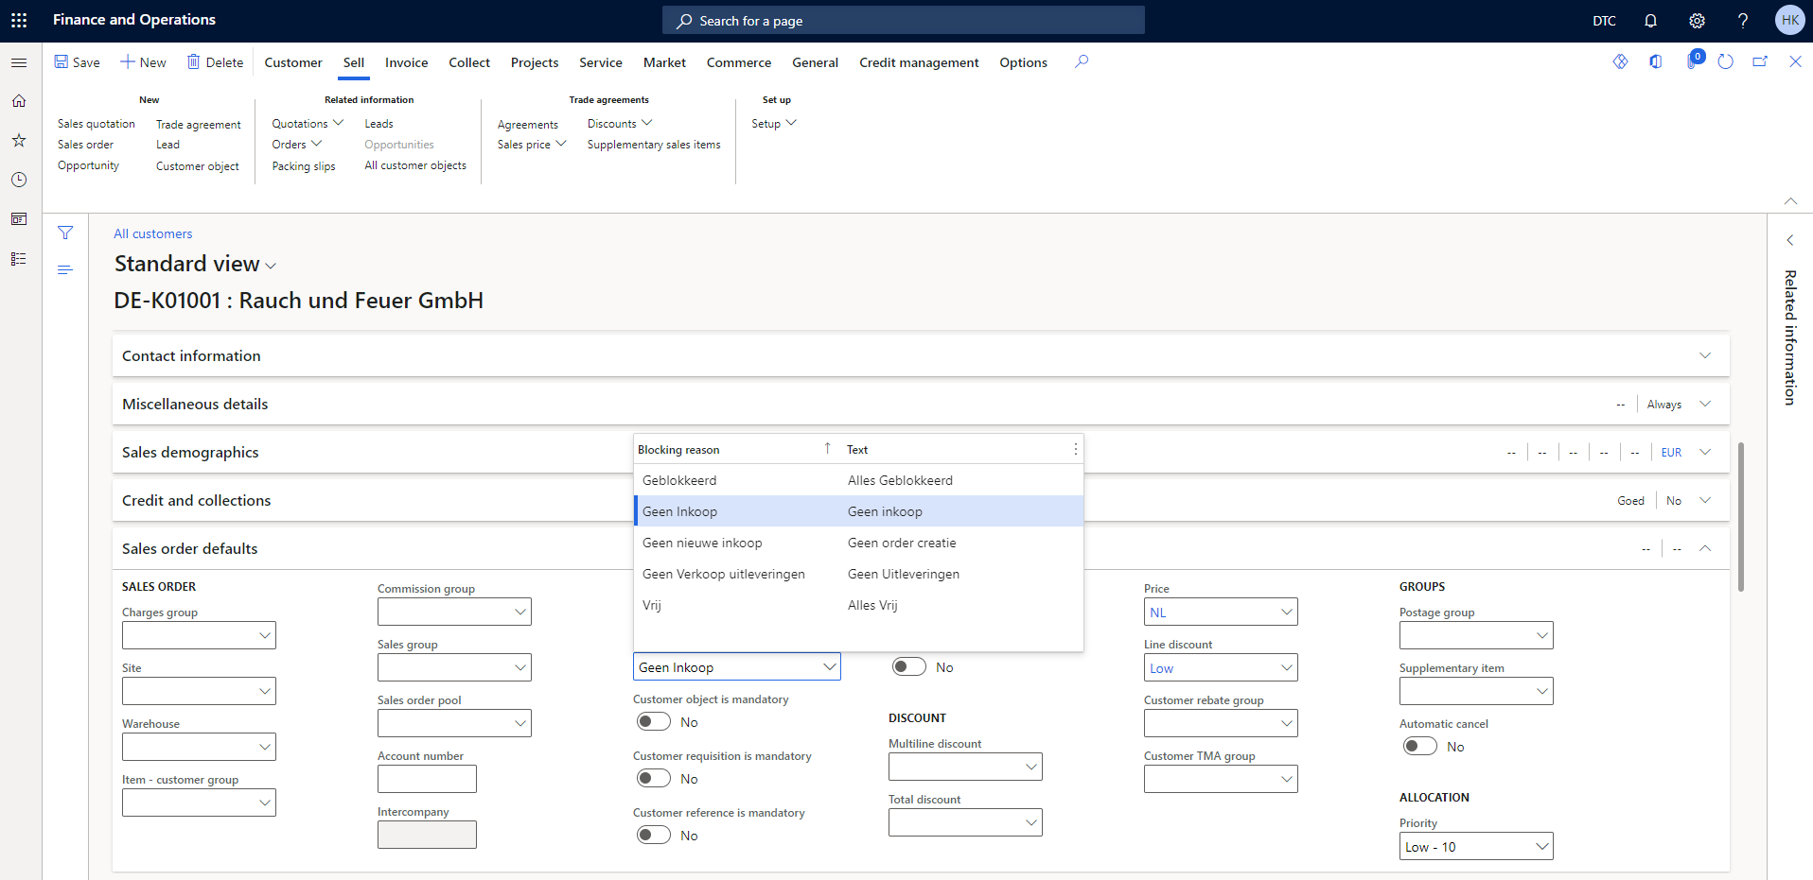Open the settings gear icon
Viewport: 1813px width, 880px height.
pyautogui.click(x=1697, y=21)
